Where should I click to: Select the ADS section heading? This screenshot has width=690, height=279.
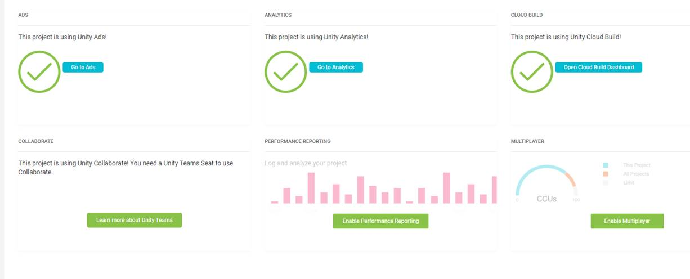[x=23, y=15]
